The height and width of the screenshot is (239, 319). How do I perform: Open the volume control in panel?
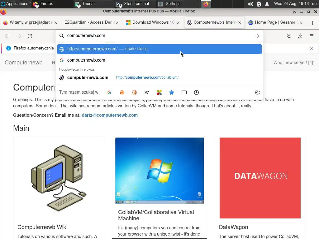[x=251, y=4]
